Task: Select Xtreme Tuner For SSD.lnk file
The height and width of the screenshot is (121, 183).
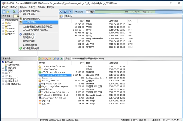Action: [x=54, y=98]
